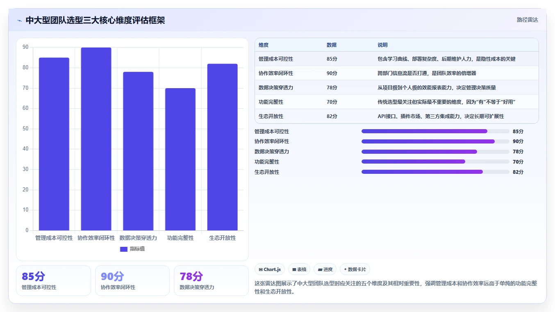Click the 表格 tag chip
The width and height of the screenshot is (555, 312).
tap(299, 269)
